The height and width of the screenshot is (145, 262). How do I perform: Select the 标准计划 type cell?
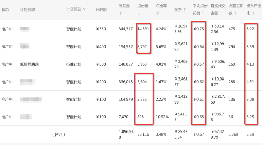pos(74,64)
